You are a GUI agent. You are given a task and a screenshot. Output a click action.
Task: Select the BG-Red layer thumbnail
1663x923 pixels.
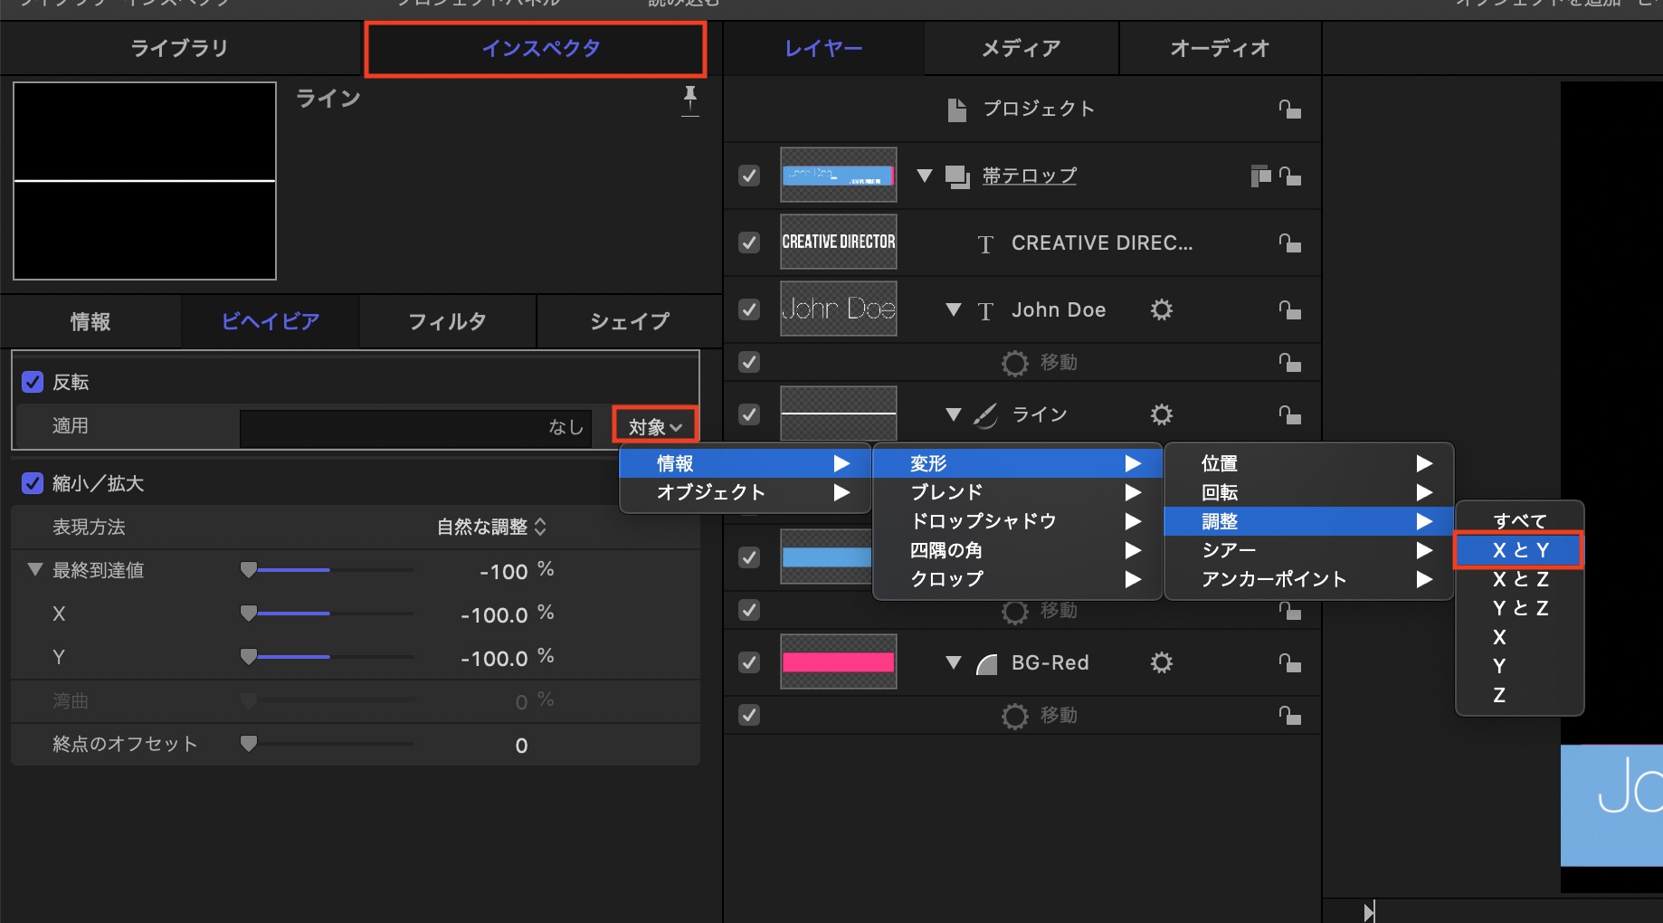(839, 662)
